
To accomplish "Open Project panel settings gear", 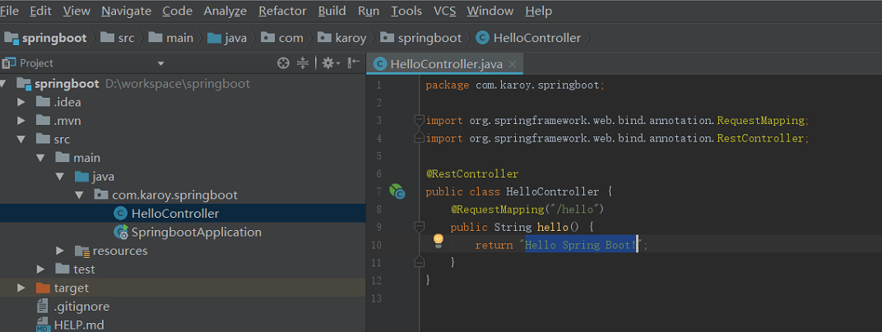I will [331, 63].
